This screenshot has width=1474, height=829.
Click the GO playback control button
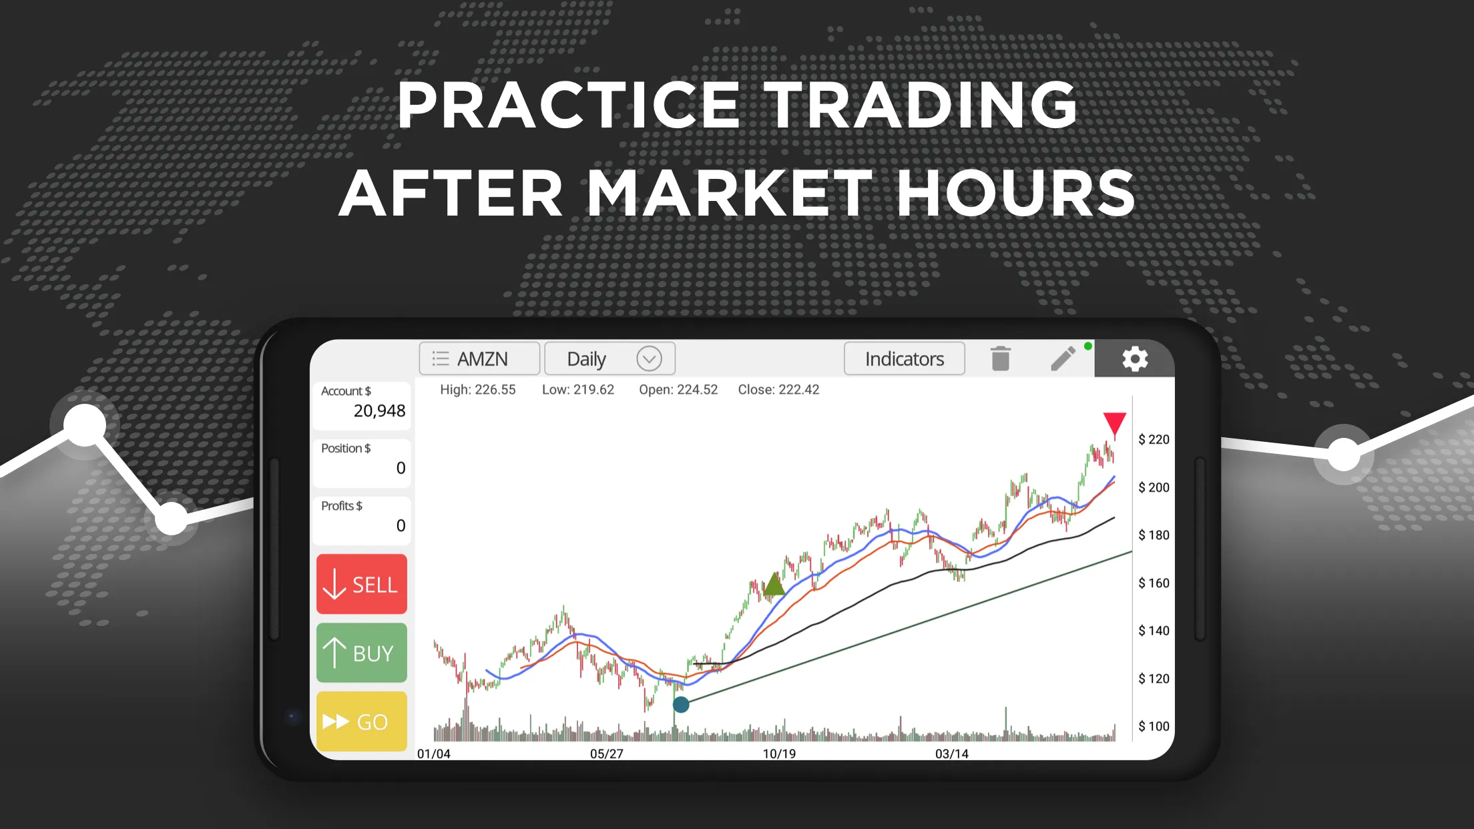pos(361,721)
